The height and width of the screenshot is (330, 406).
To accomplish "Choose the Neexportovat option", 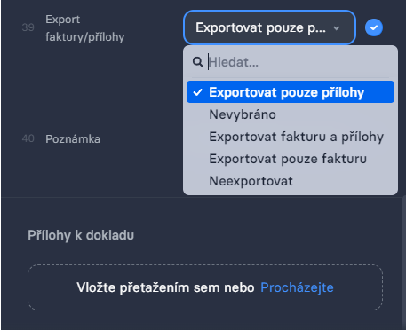I will pos(291,181).
